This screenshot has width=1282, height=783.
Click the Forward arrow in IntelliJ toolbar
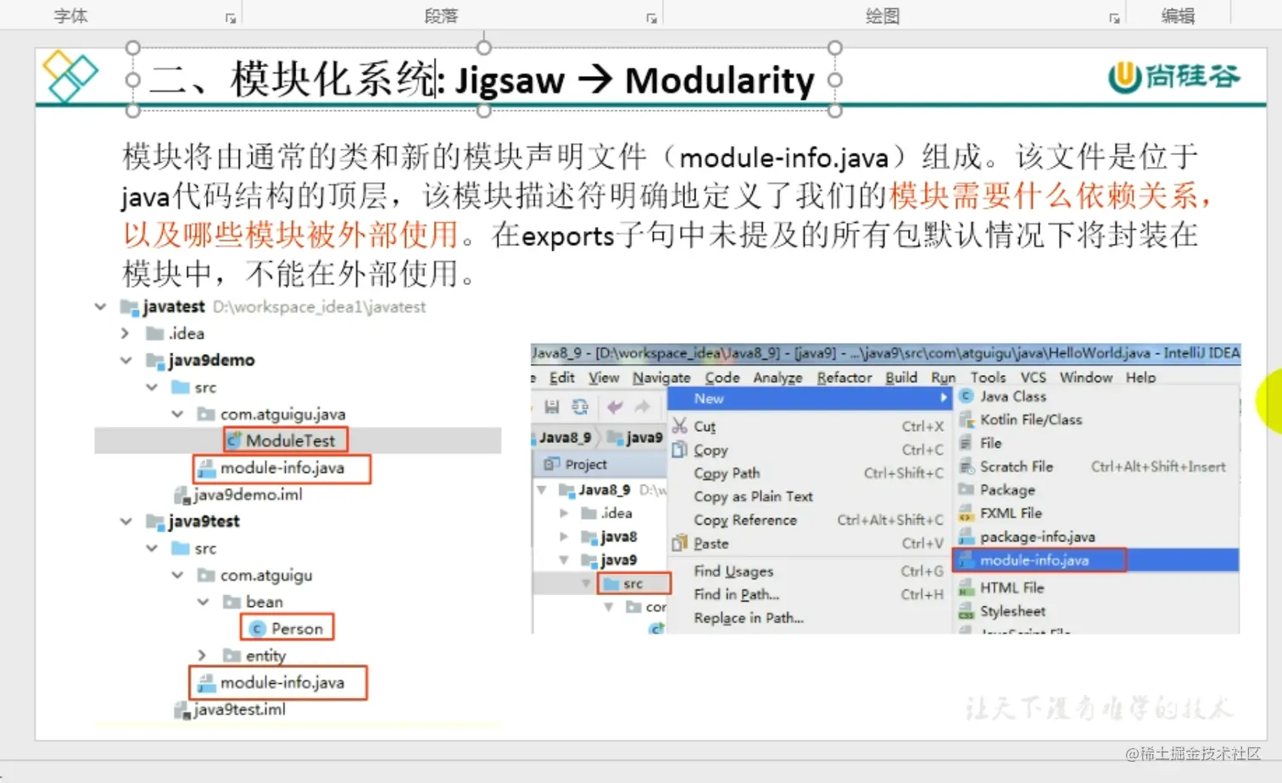[x=643, y=407]
